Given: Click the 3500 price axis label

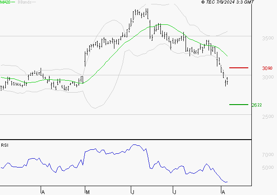Looking at the screenshot, I should [x=268, y=38].
